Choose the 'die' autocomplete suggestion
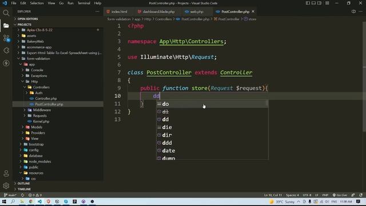 (x=212, y=127)
